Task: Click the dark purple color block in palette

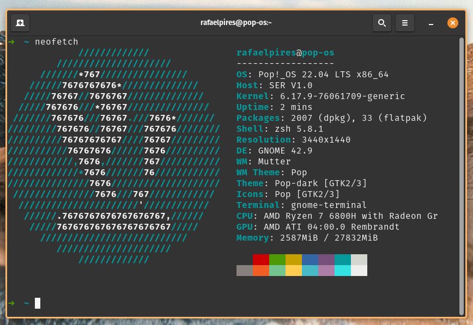Action: [x=326, y=260]
